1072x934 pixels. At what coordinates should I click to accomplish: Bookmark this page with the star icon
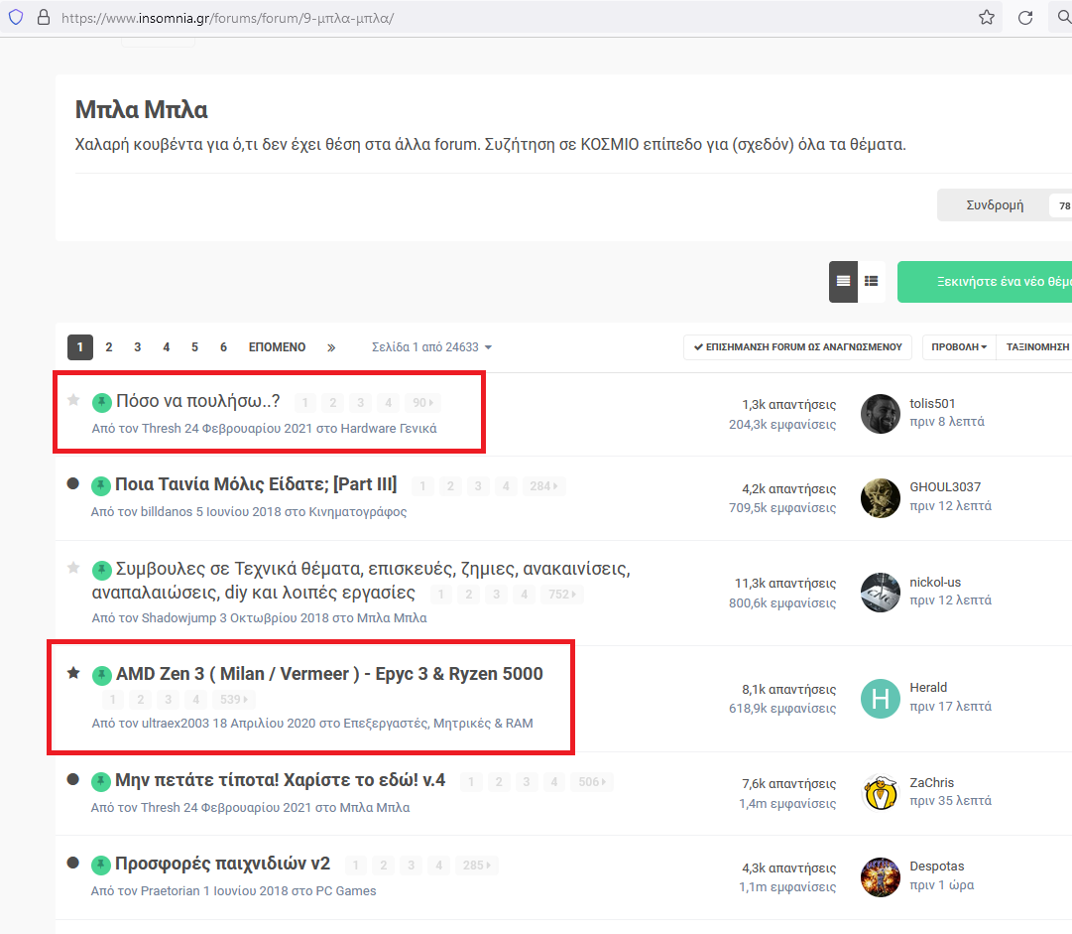click(x=986, y=17)
